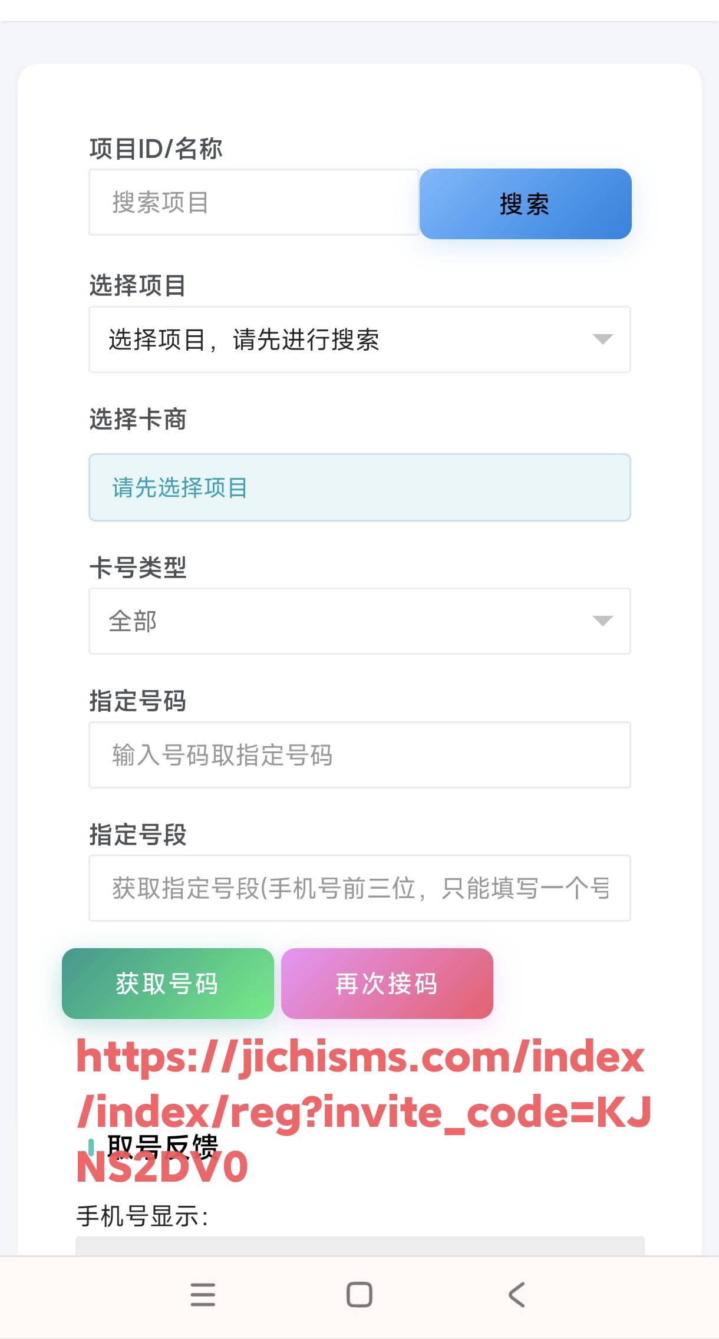
Task: Click the blue 搜索 button
Action: click(x=525, y=204)
